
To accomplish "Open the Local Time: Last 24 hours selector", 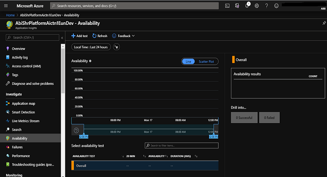I will (x=91, y=47).
